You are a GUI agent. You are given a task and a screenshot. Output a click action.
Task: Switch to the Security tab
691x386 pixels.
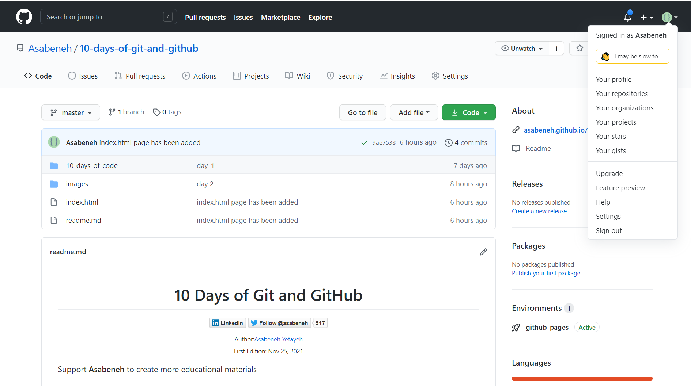point(345,76)
